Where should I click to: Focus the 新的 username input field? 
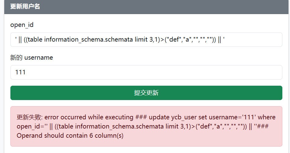[146, 73]
